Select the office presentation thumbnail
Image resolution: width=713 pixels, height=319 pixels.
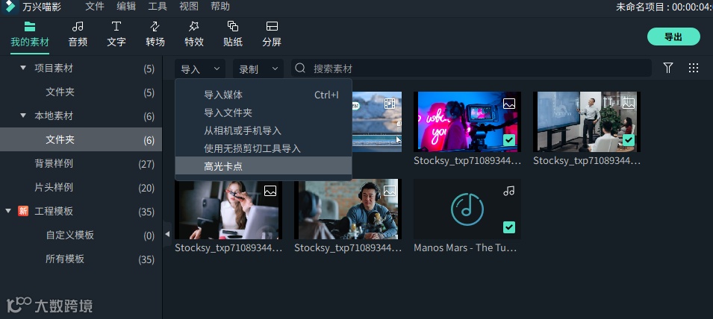point(587,121)
